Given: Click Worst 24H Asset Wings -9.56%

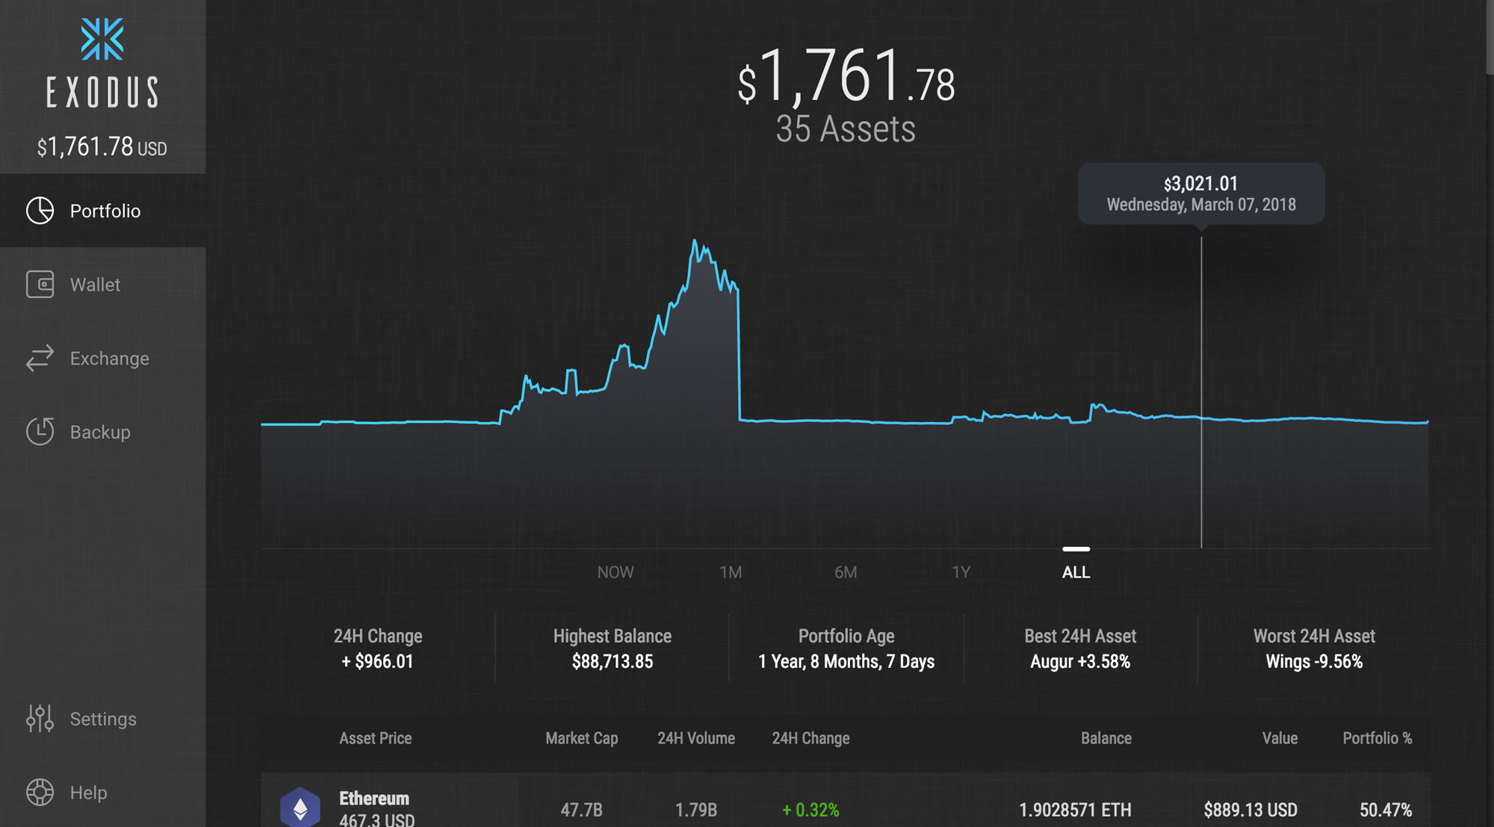Looking at the screenshot, I should pos(1314,648).
